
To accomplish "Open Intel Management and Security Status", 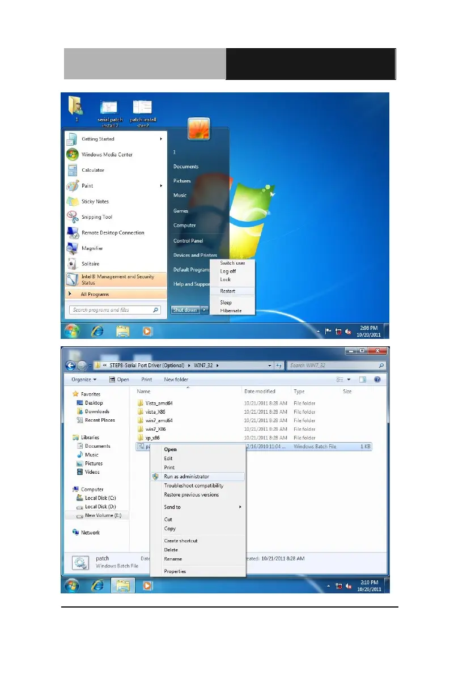I will pos(116,279).
